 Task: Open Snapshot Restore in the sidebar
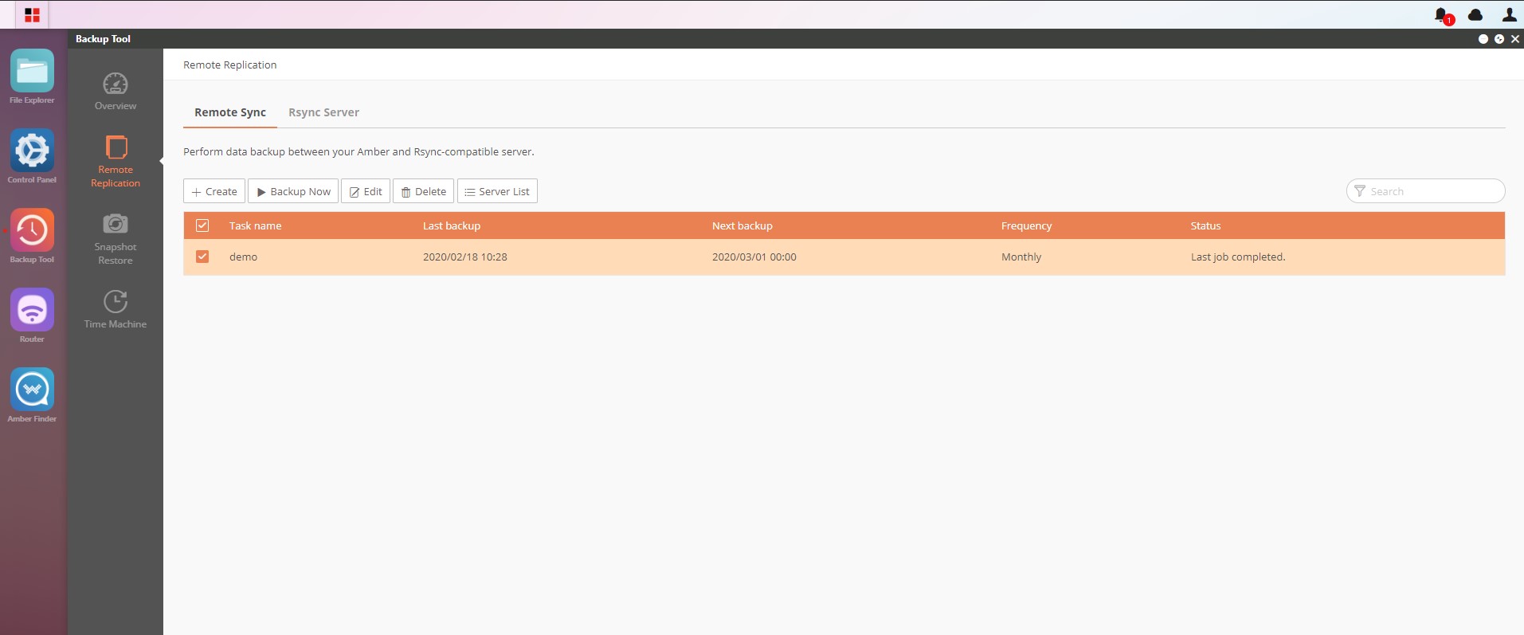[116, 239]
